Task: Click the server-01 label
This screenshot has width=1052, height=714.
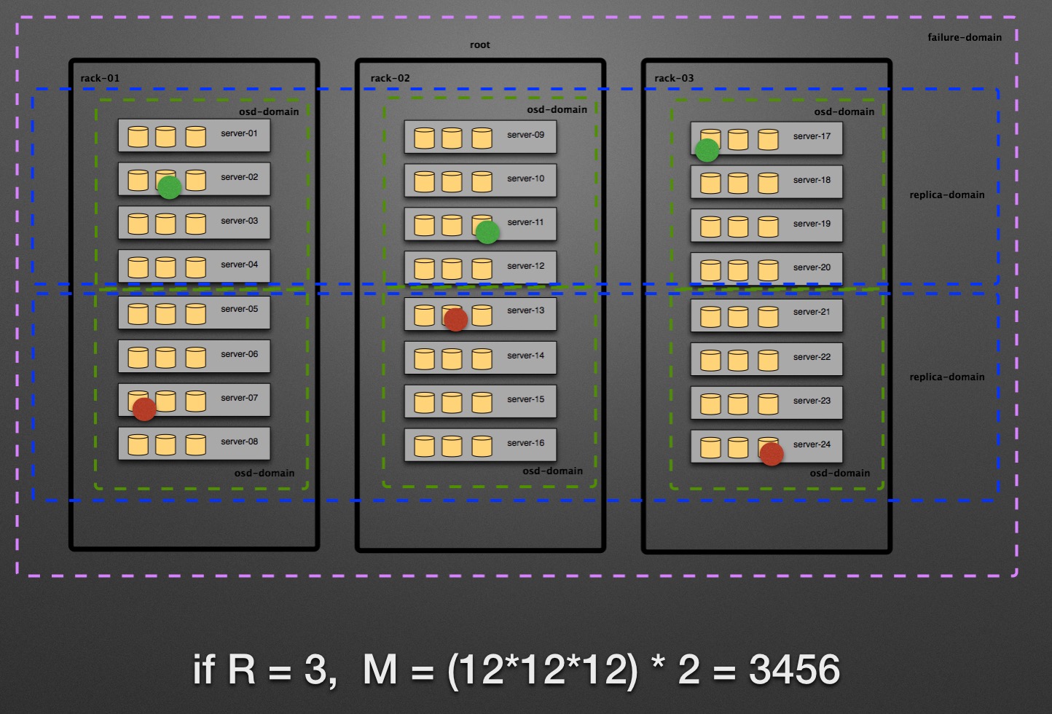Action: pyautogui.click(x=239, y=133)
